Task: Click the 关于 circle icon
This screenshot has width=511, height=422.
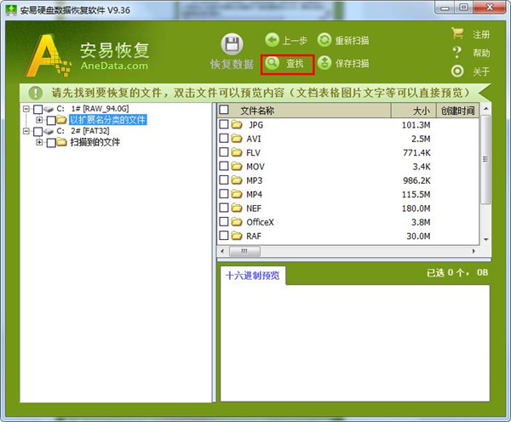Action: pyautogui.click(x=457, y=71)
